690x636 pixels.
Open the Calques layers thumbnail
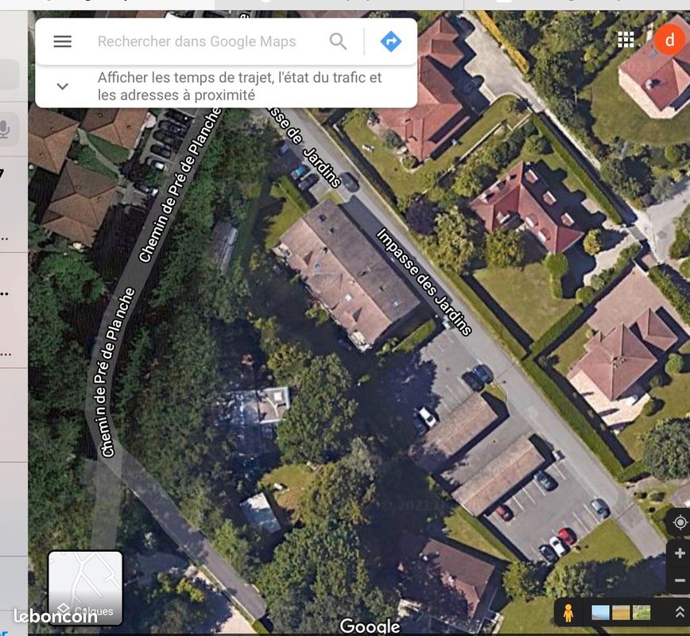(x=85, y=588)
